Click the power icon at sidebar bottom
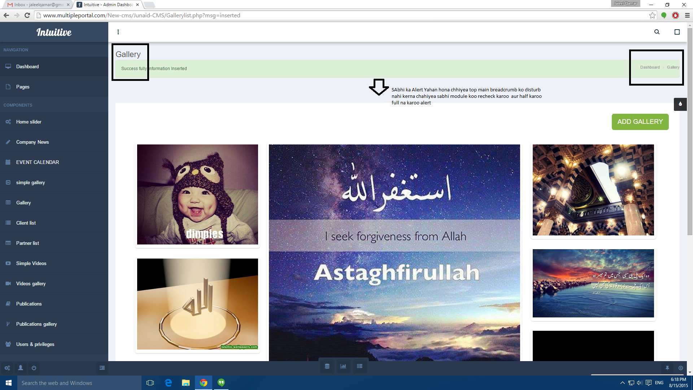 [x=34, y=368]
